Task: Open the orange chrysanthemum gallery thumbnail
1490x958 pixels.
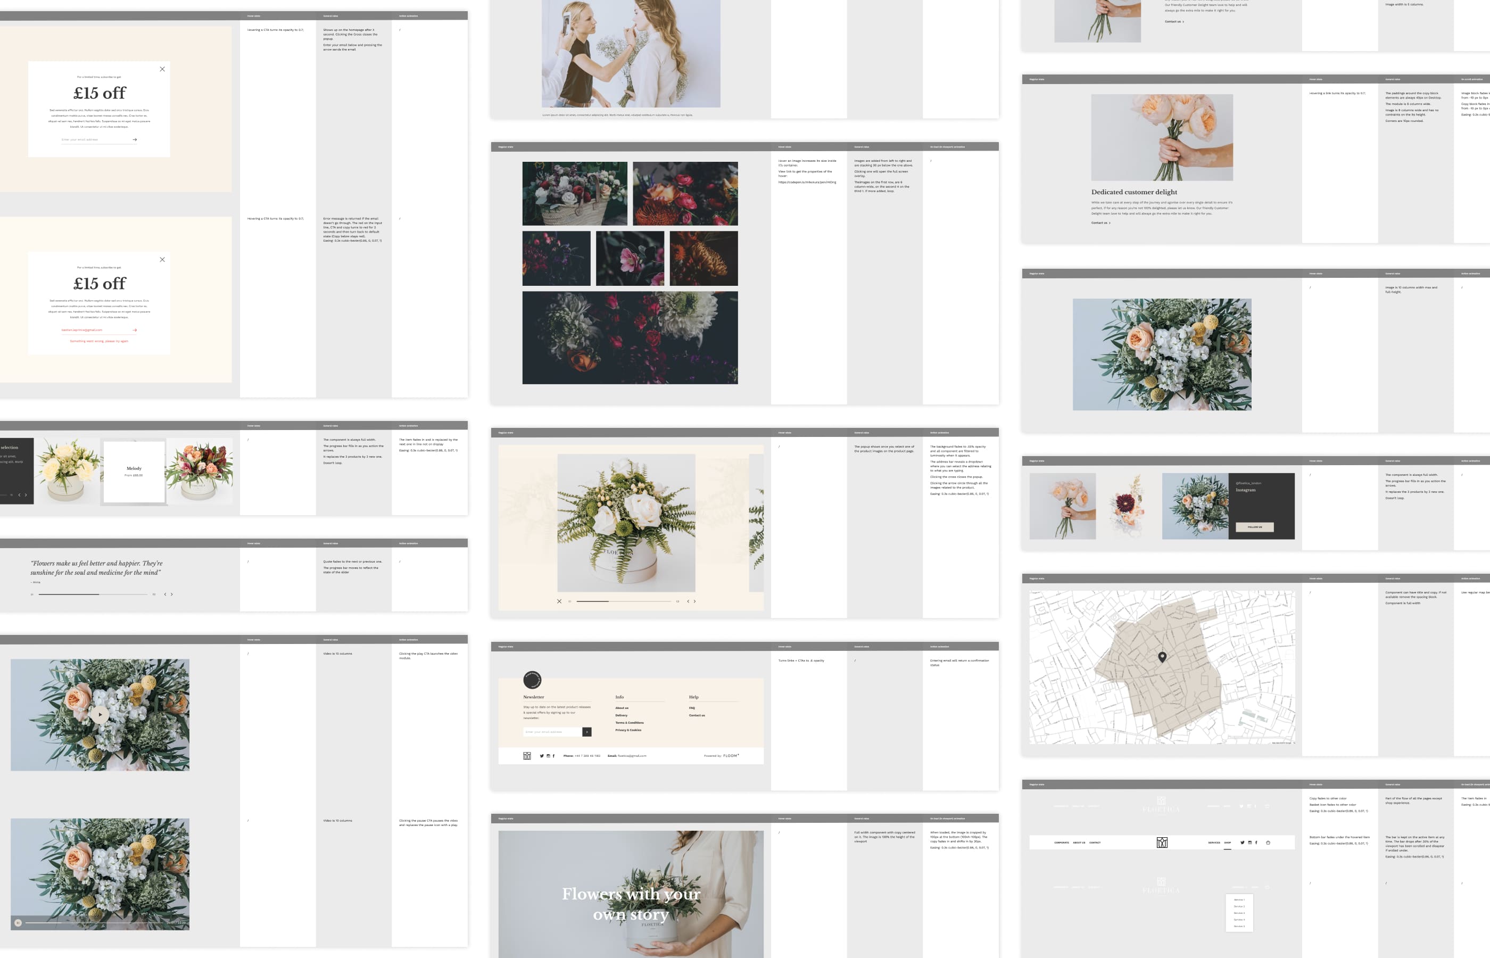Action: click(704, 258)
